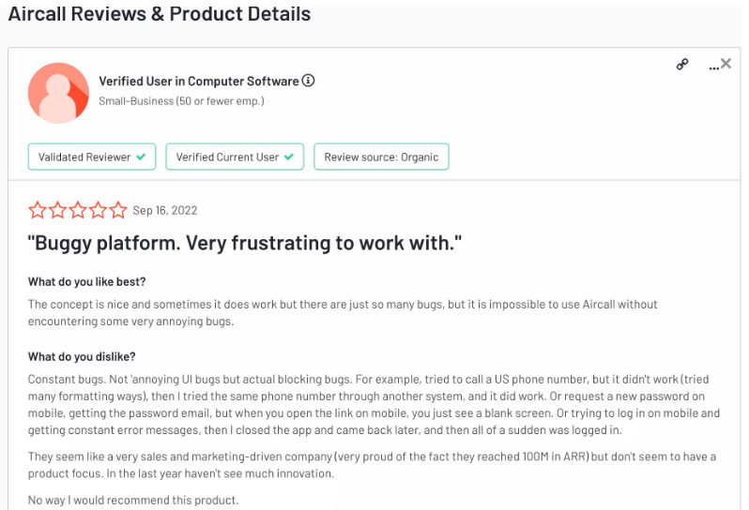749x510 pixels.
Task: Click the Validated Reviewer badge
Action: [x=92, y=157]
